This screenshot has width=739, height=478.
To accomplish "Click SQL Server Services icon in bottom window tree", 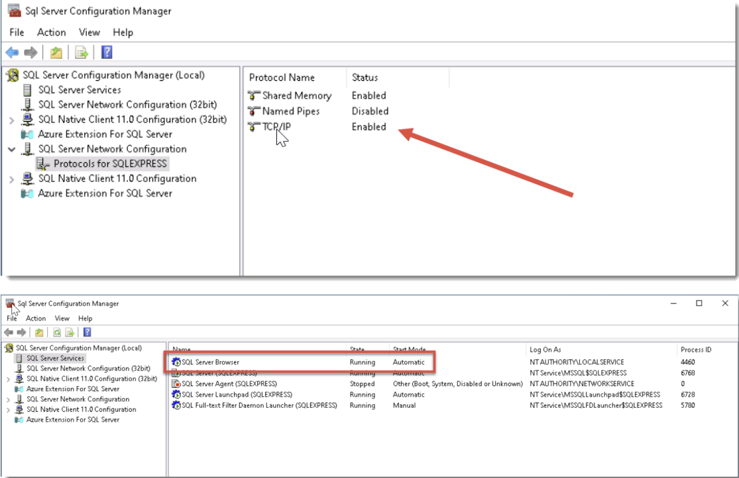I will [x=19, y=358].
